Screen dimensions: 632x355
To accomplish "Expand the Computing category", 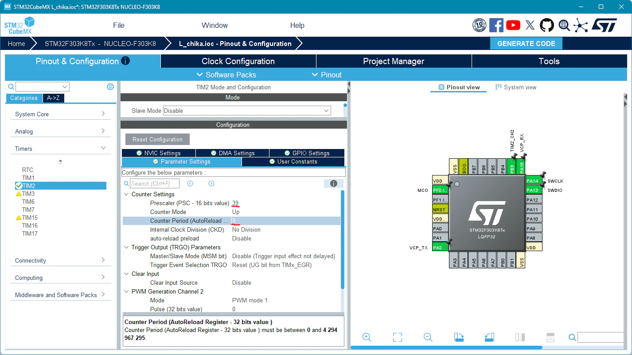I will coord(60,278).
